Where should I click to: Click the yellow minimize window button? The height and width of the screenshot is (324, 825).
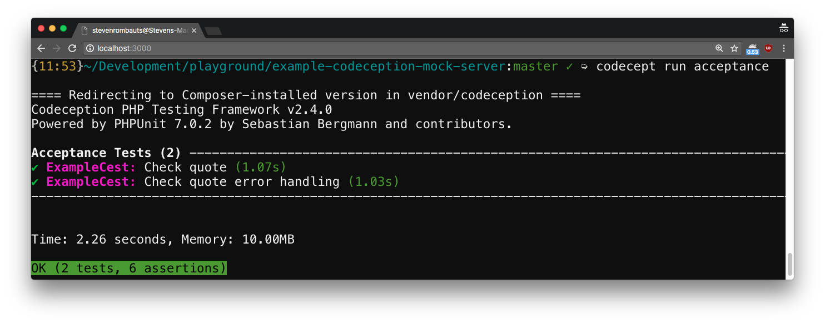52,28
